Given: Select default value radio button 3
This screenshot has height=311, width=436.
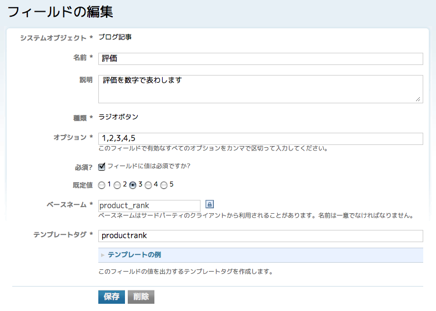Looking at the screenshot, I should 133,185.
